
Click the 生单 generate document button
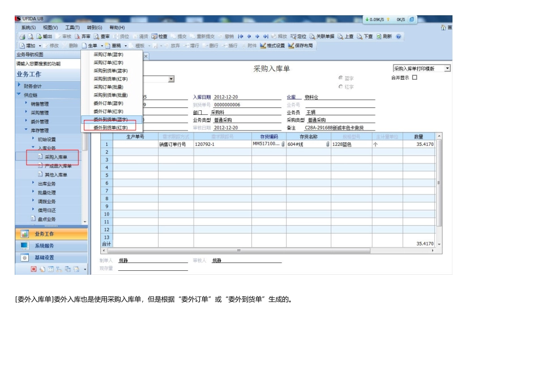[90, 46]
